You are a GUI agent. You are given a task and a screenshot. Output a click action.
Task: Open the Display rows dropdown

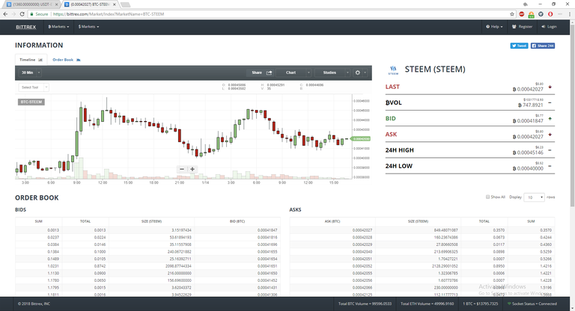[x=534, y=197]
